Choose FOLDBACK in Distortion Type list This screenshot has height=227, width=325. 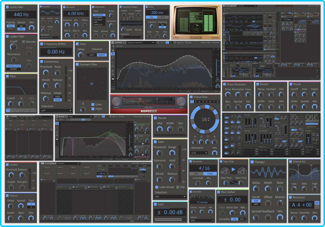99,20
